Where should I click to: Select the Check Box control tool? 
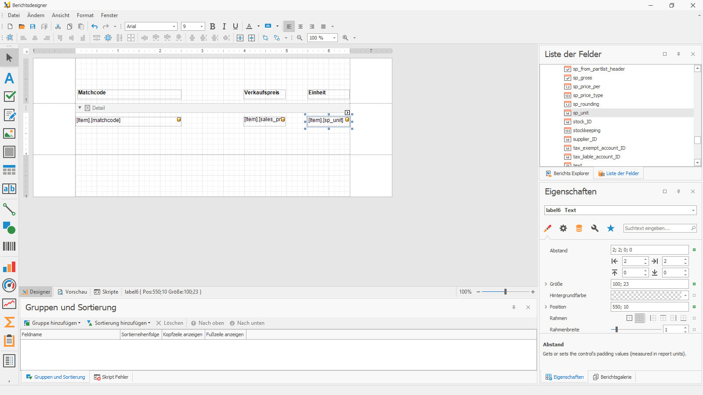tap(9, 97)
